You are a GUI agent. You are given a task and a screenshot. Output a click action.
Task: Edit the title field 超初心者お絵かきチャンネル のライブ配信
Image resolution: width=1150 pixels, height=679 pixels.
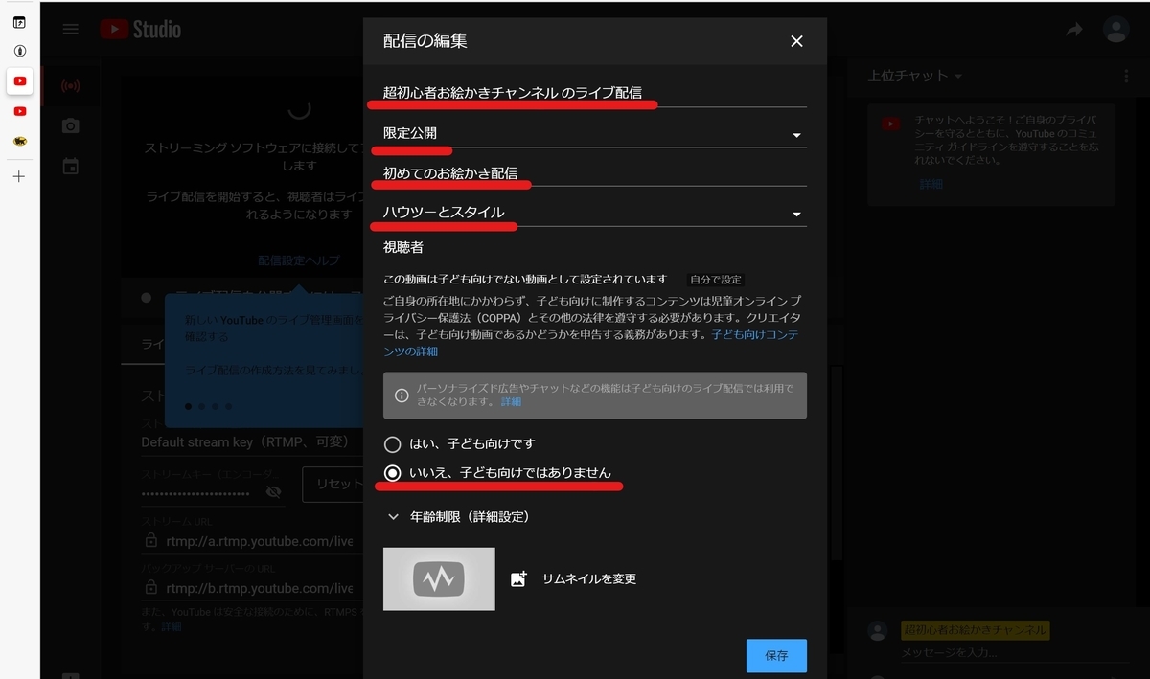click(595, 94)
